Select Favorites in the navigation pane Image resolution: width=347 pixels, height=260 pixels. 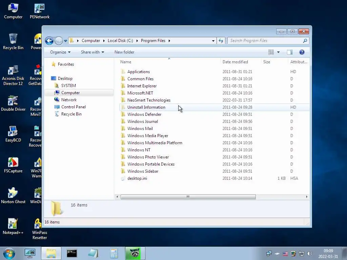63,64
